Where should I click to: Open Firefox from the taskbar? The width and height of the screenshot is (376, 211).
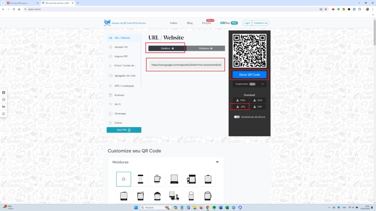click(201, 207)
